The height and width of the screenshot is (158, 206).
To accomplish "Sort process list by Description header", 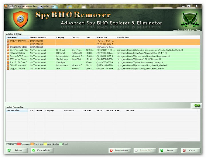I will point(72,110).
